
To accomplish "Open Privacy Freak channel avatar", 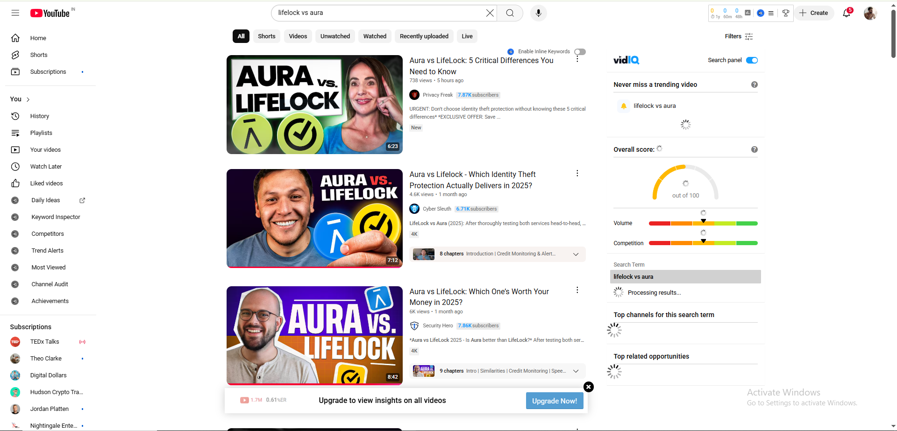I will pos(414,95).
